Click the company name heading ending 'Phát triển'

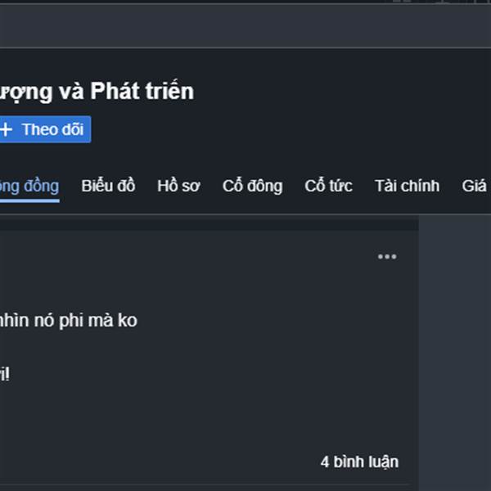point(97,91)
